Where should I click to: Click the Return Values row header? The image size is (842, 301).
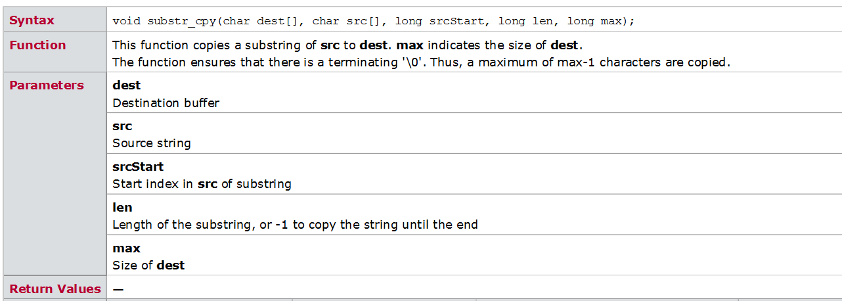[x=55, y=289]
